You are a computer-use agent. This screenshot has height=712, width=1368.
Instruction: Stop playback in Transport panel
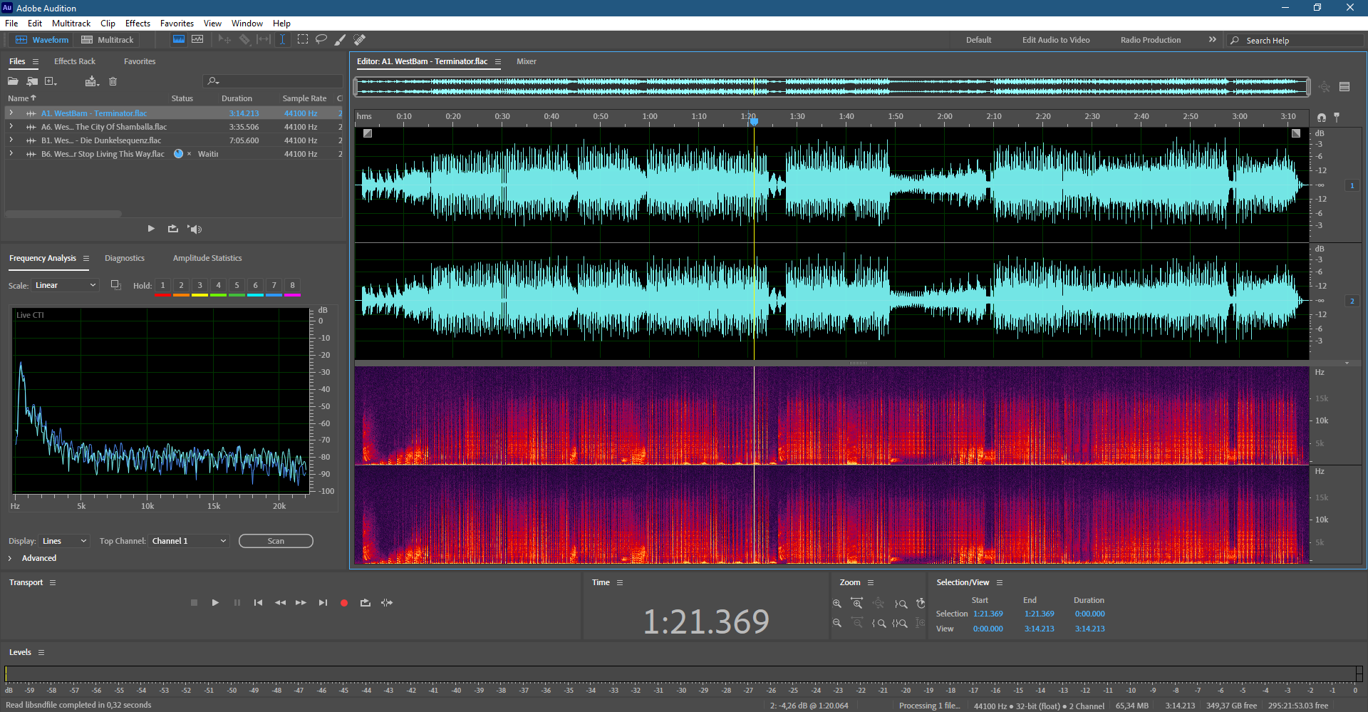[x=194, y=603]
